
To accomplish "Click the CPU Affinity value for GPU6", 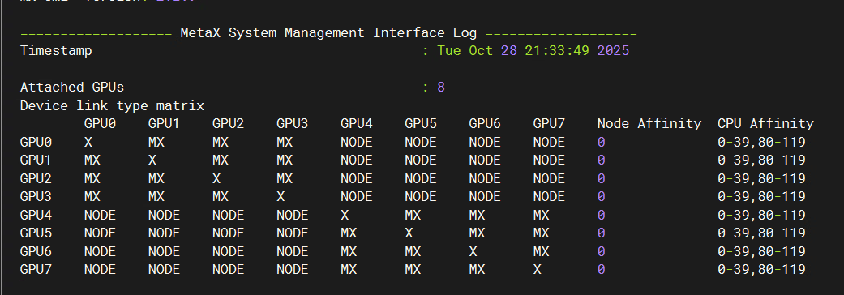I will (x=761, y=251).
